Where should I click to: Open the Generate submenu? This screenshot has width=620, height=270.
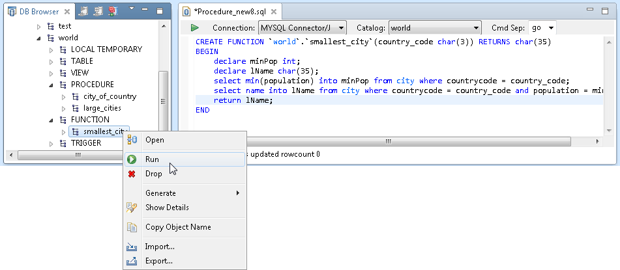160,193
